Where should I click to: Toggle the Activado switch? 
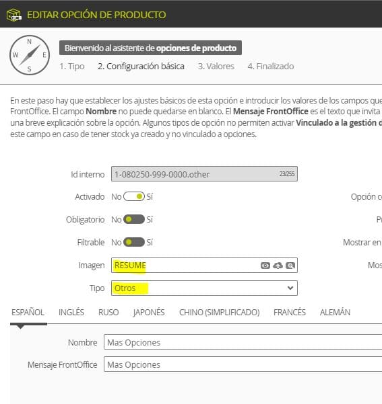click(134, 196)
